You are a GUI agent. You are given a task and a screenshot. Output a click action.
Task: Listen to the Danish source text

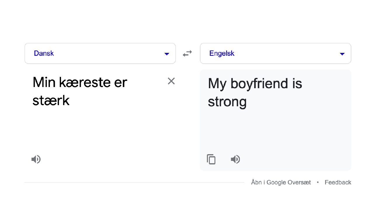coord(36,159)
